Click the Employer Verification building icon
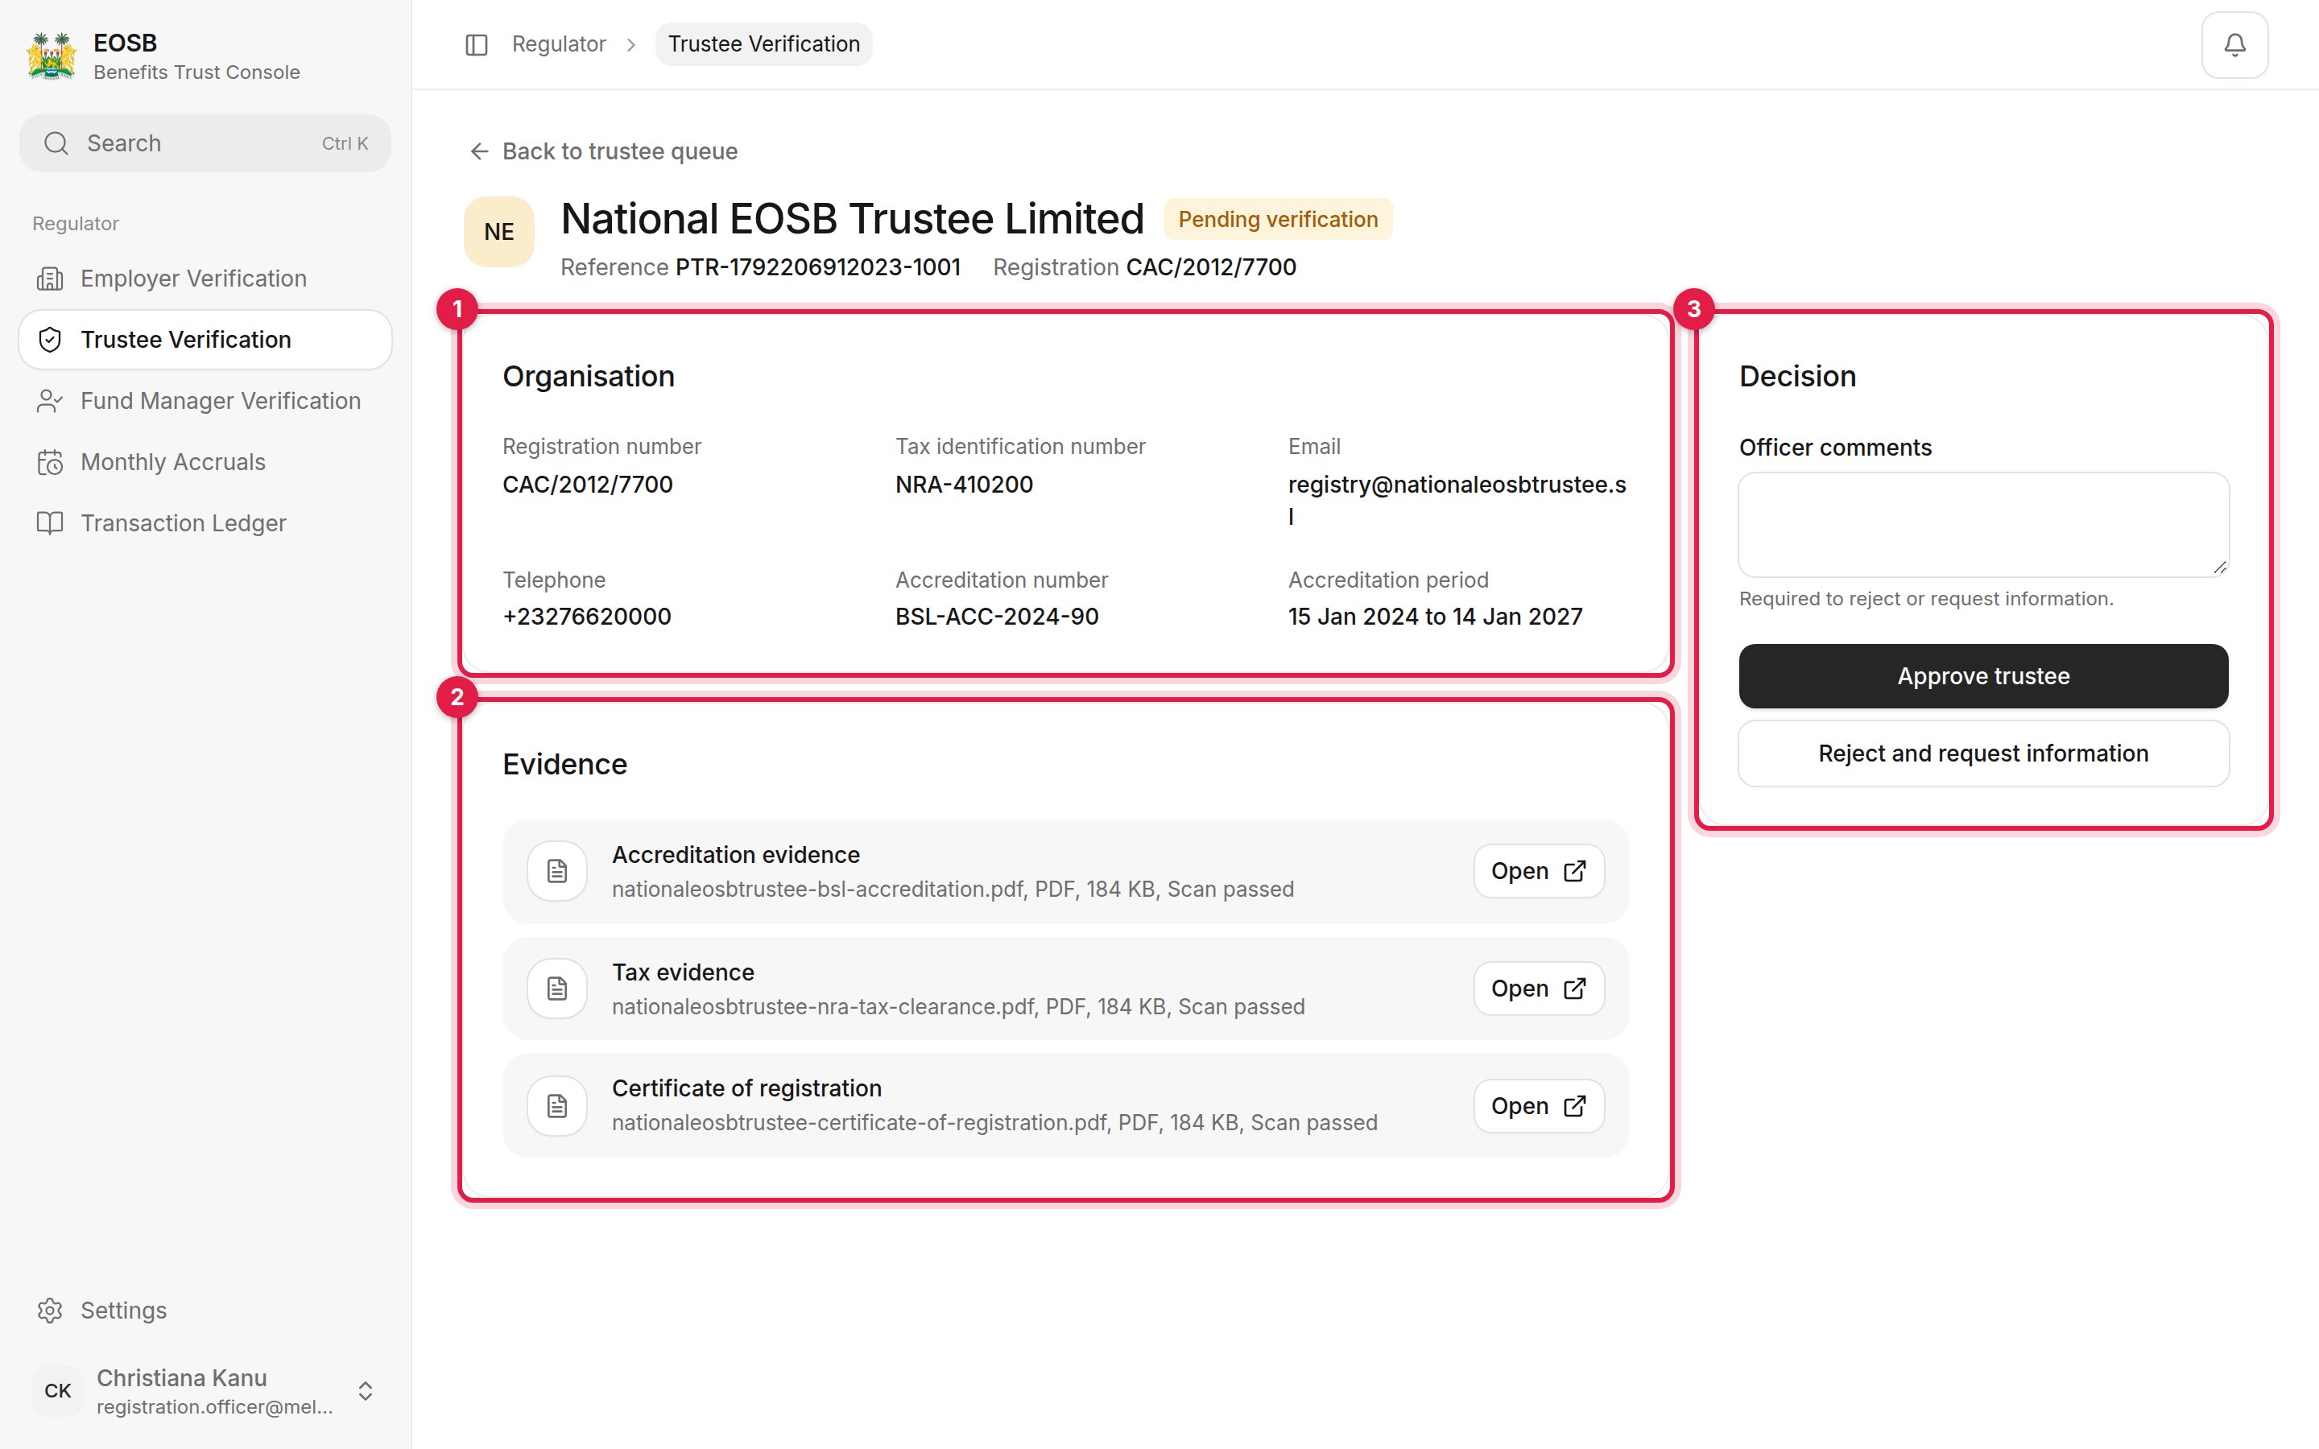This screenshot has height=1449, width=2319. tap(50, 278)
